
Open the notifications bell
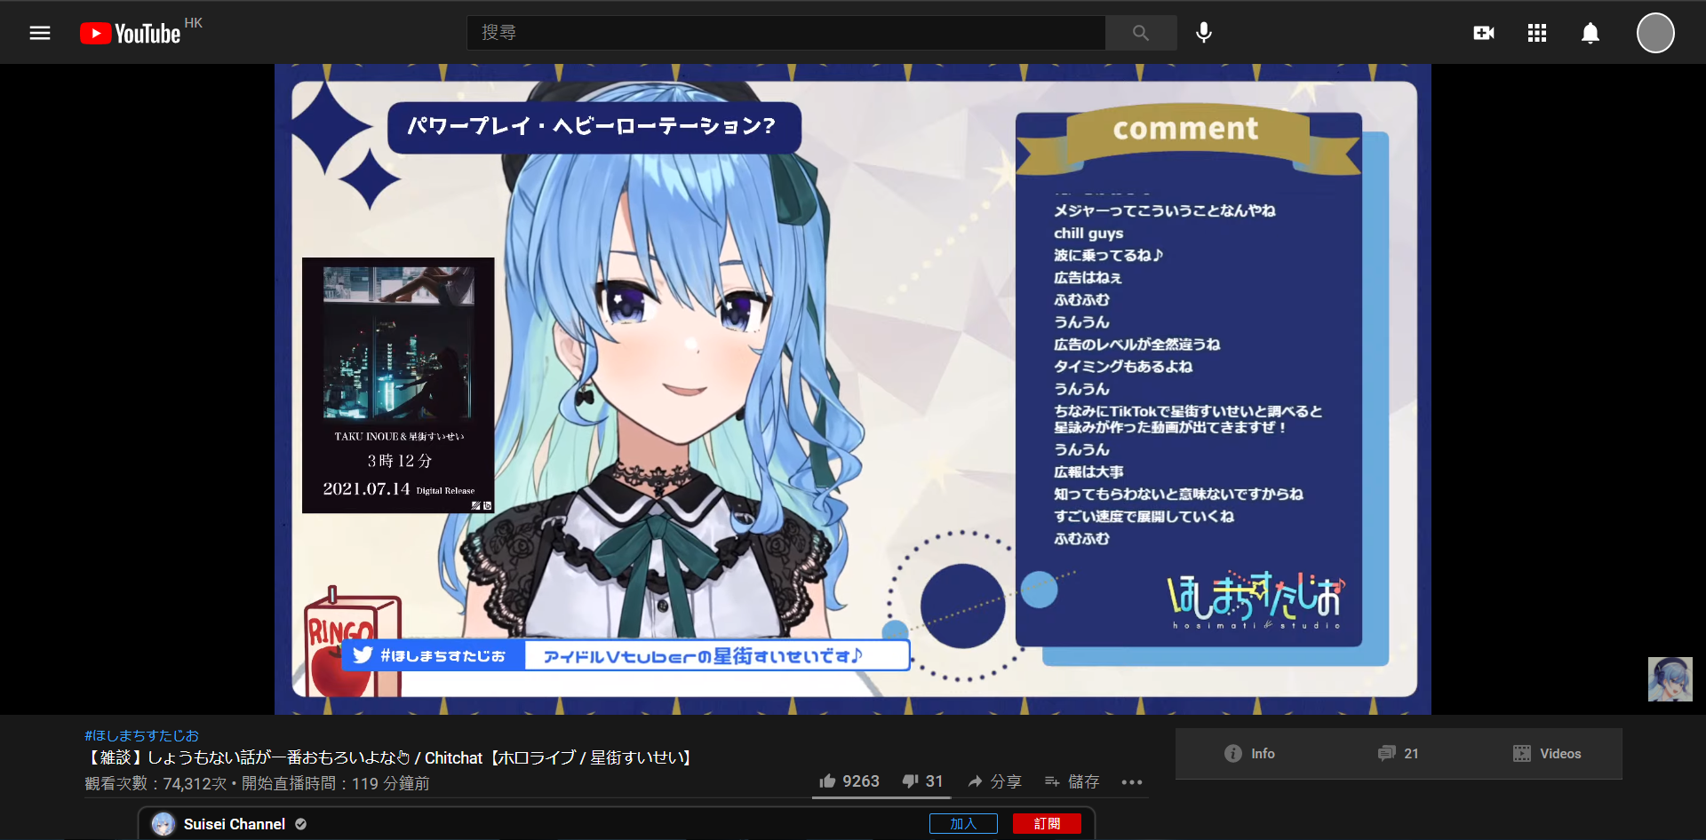coord(1590,33)
